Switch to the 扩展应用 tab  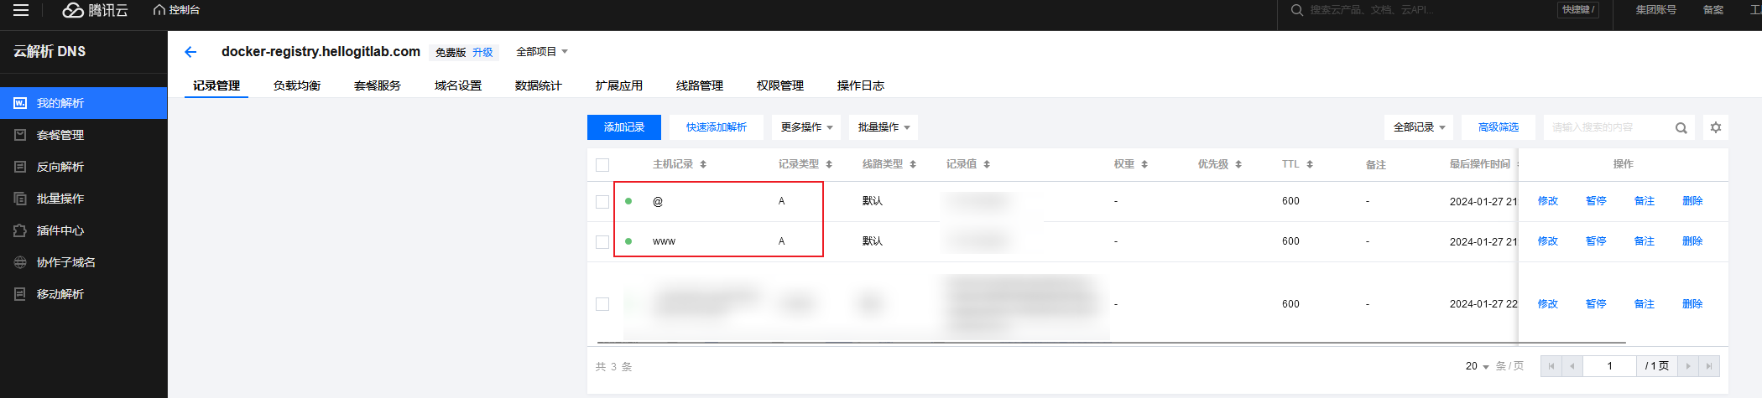pyautogui.click(x=619, y=85)
